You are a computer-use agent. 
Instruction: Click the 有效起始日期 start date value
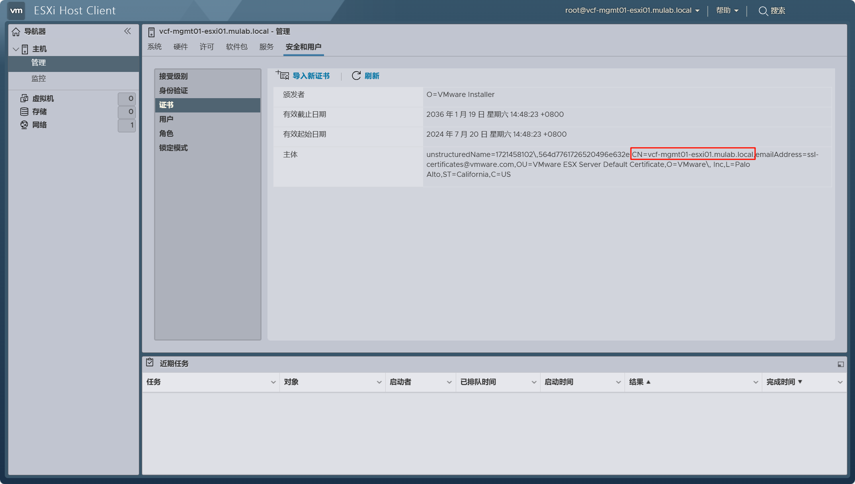496,134
